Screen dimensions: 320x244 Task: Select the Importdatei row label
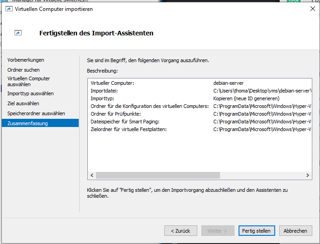104,91
